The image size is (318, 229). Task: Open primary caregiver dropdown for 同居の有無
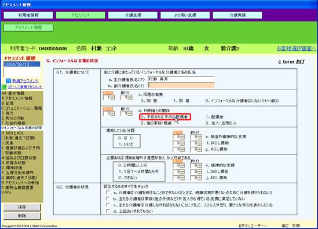(x=109, y=97)
